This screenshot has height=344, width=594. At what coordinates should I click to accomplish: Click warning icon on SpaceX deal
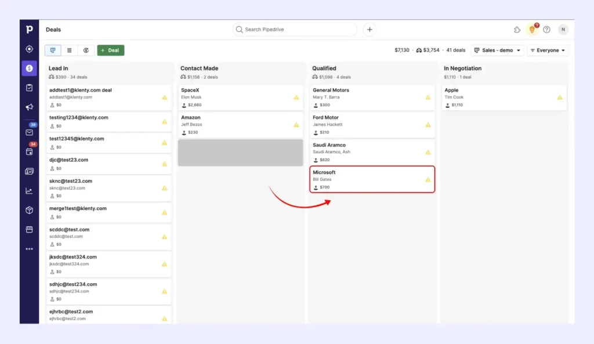(x=296, y=97)
